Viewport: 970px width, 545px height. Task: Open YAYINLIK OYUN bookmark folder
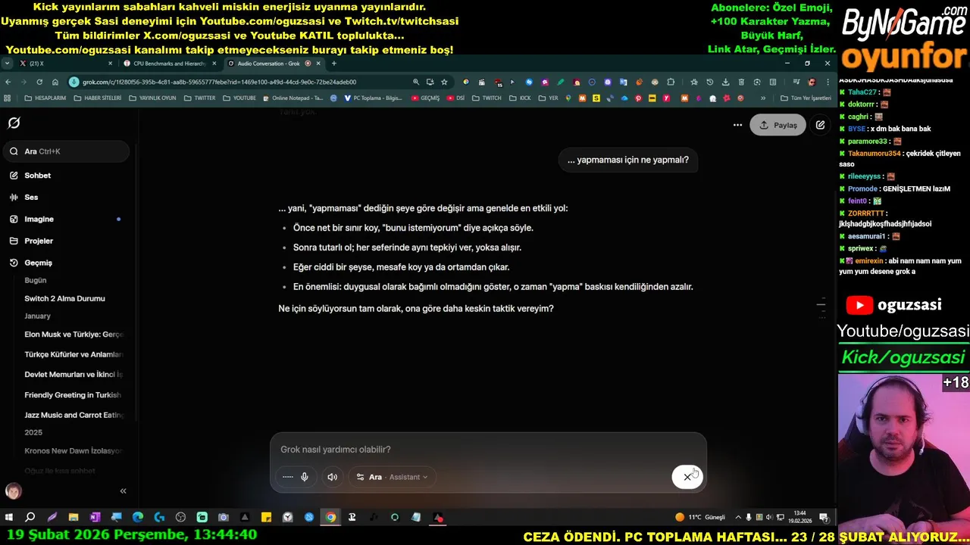pos(152,98)
